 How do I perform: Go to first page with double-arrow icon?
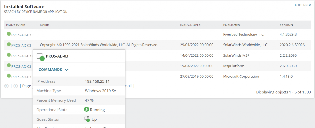pos(6,86)
